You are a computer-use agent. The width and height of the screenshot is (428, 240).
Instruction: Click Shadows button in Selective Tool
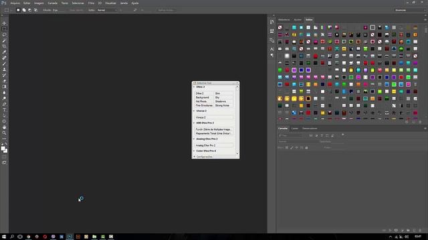click(223, 101)
